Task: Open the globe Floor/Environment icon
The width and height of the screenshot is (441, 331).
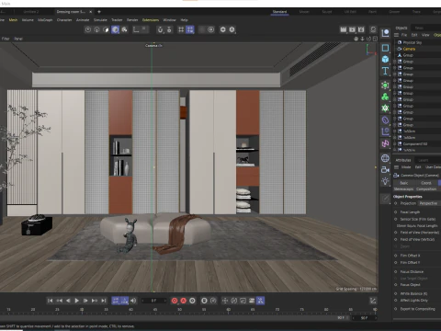Action: pos(385,158)
